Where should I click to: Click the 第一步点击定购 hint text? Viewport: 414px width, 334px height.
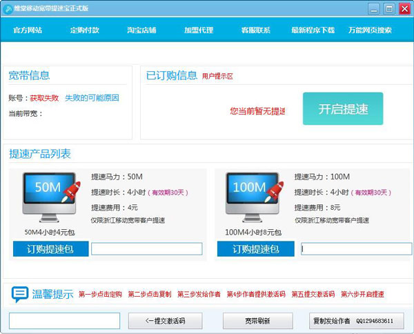point(100,294)
